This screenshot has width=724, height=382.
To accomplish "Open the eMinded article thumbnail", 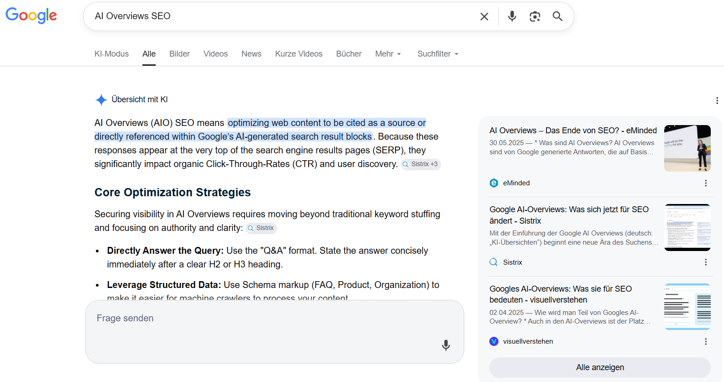I will click(x=687, y=148).
